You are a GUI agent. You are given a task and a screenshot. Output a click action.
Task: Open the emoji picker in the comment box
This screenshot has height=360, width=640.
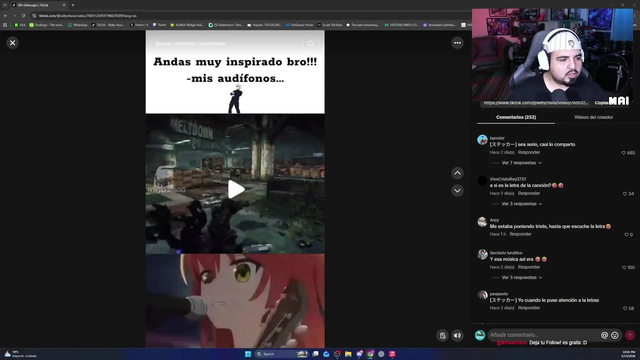pos(614,335)
